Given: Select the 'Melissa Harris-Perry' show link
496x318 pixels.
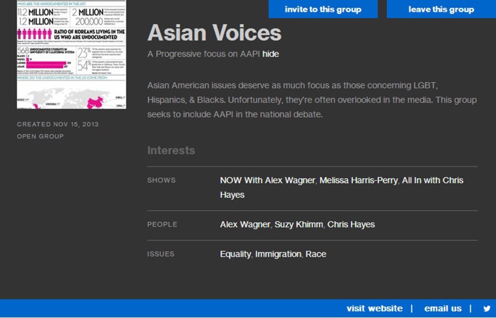Looking at the screenshot, I should coord(358,180).
